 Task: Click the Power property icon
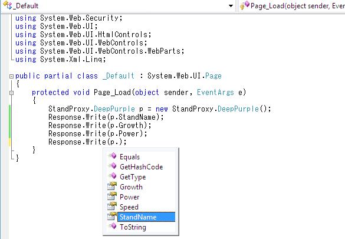point(112,197)
